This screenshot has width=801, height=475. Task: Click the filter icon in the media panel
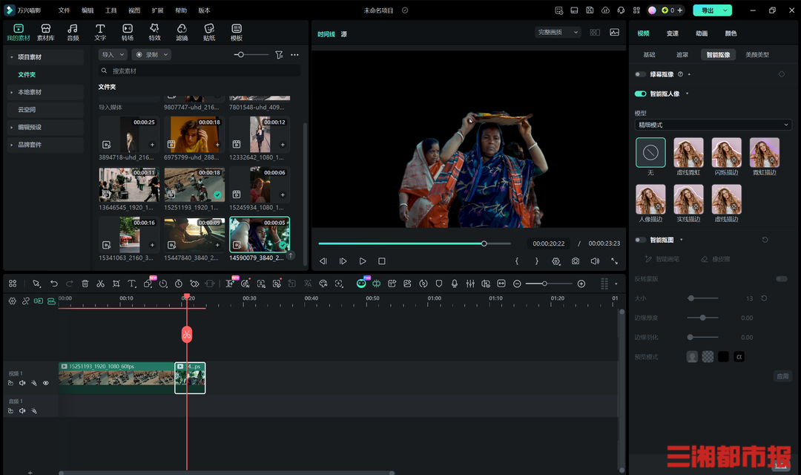pos(279,55)
